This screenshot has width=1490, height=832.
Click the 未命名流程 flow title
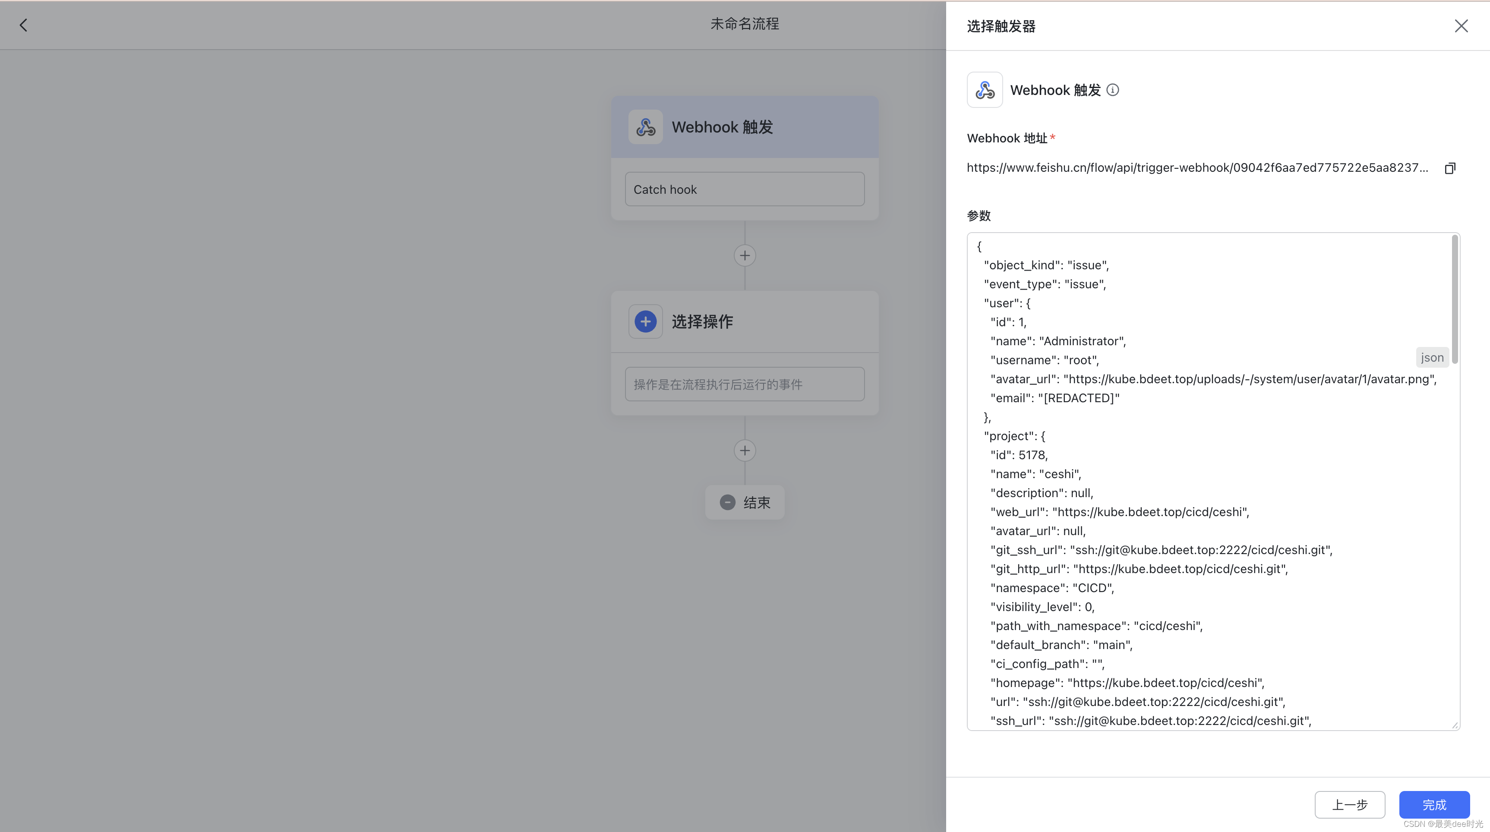pyautogui.click(x=745, y=24)
